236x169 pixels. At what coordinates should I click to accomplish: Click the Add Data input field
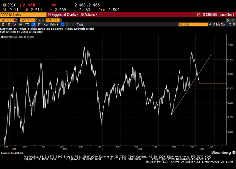click(193, 24)
